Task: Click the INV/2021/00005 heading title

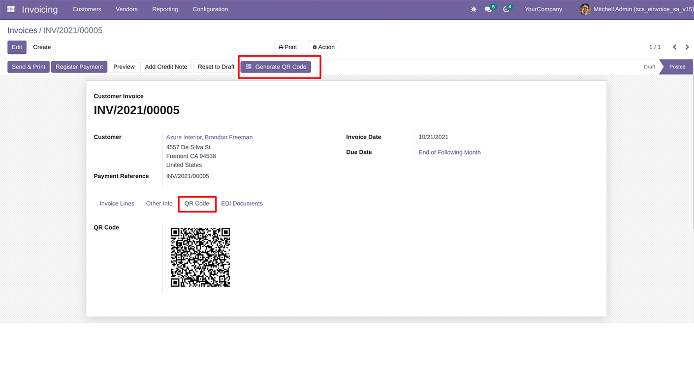Action: point(137,110)
